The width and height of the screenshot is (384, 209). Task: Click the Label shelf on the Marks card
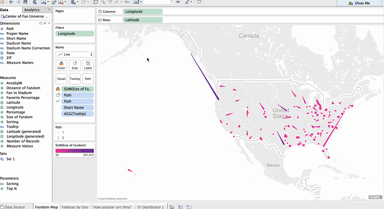click(x=88, y=65)
